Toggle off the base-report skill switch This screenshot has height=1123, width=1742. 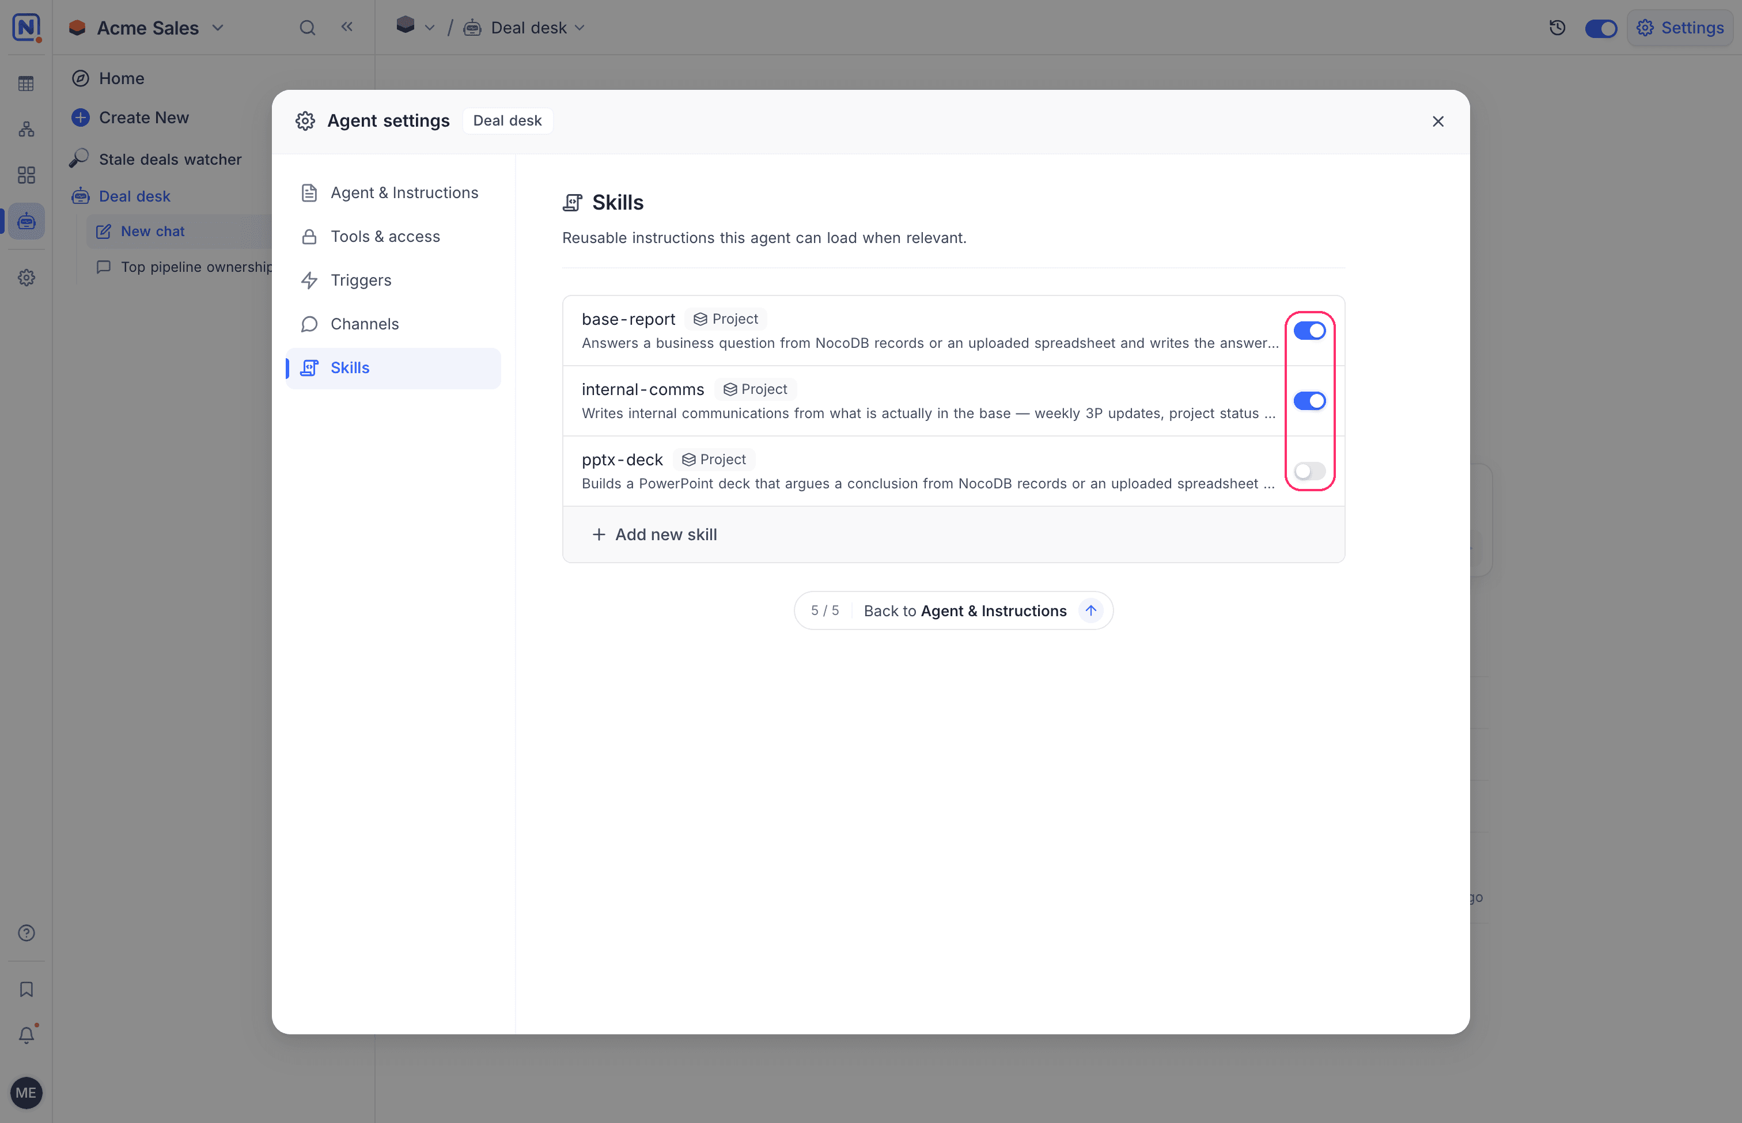coord(1309,331)
